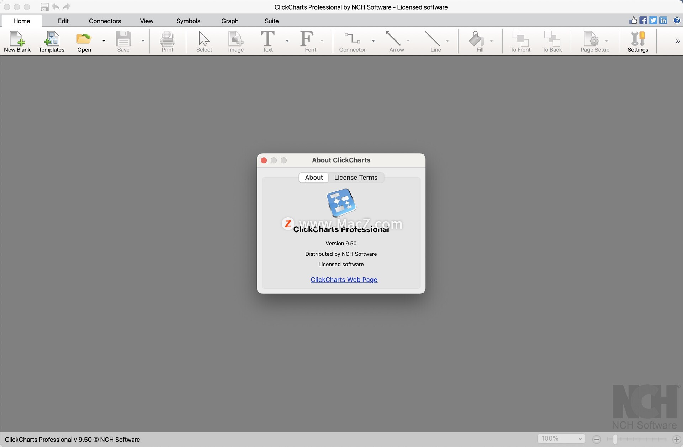Show more toolbar items chevron
The image size is (683, 447).
tap(677, 41)
